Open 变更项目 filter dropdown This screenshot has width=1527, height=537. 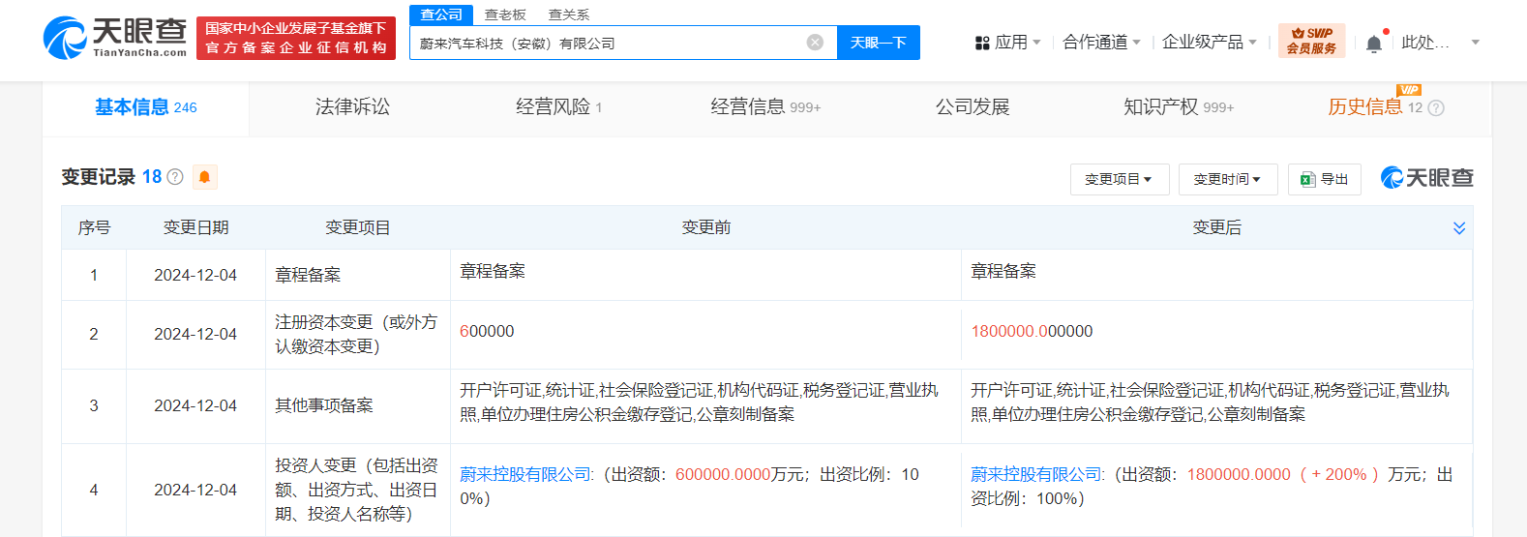[1120, 179]
